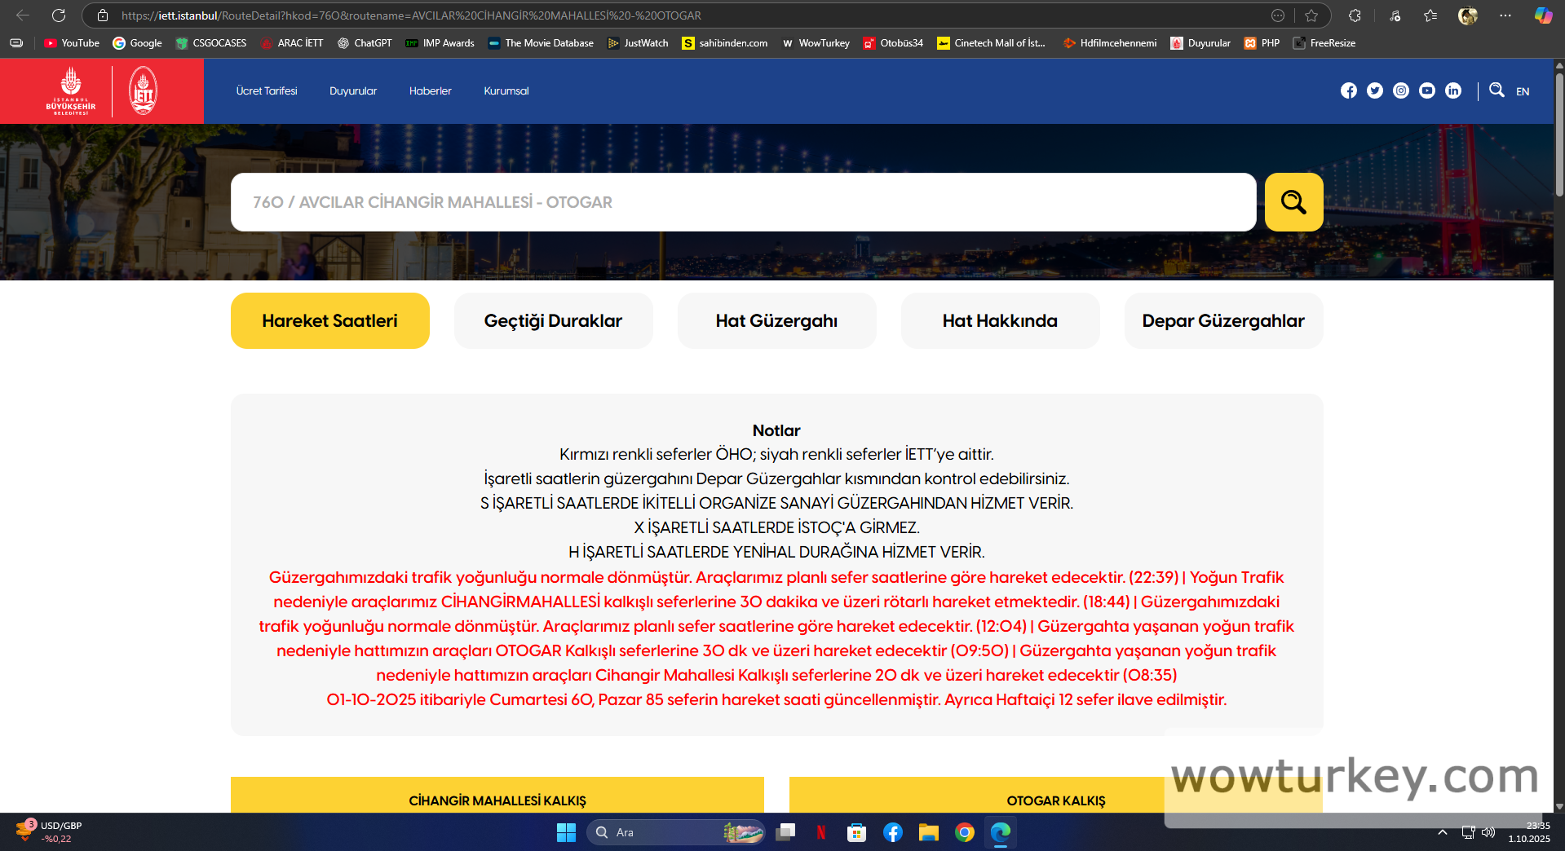This screenshot has height=851, width=1565.
Task: Click the header search magnifier icon
Action: 1496,90
